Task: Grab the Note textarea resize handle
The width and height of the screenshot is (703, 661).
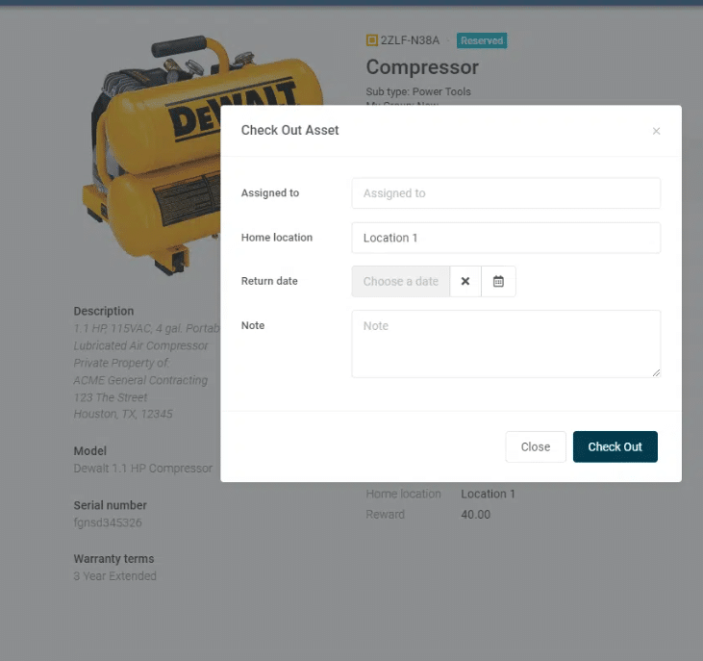Action: 656,372
